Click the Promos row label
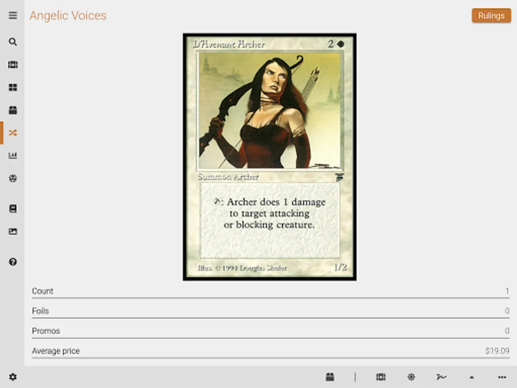This screenshot has height=388, width=517. (x=46, y=331)
